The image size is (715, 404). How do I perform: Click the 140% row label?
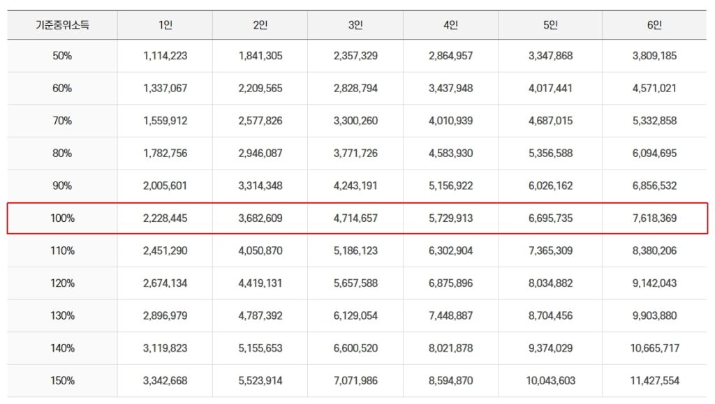[x=62, y=348]
